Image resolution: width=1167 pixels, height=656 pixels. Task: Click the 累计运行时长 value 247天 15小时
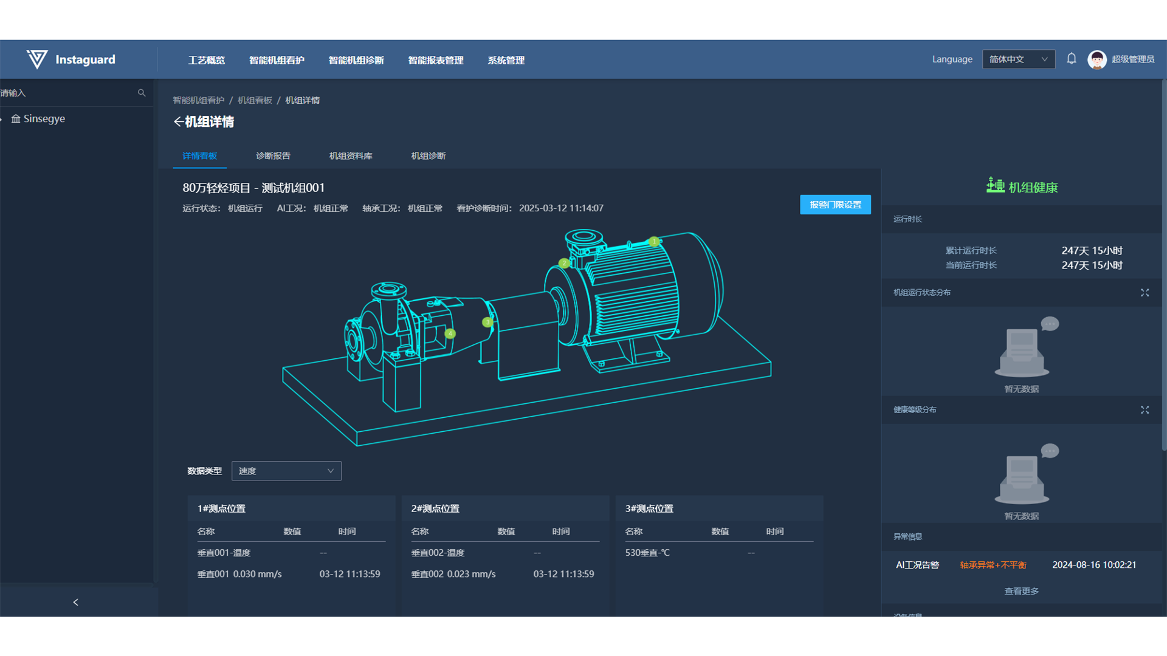tap(1092, 250)
